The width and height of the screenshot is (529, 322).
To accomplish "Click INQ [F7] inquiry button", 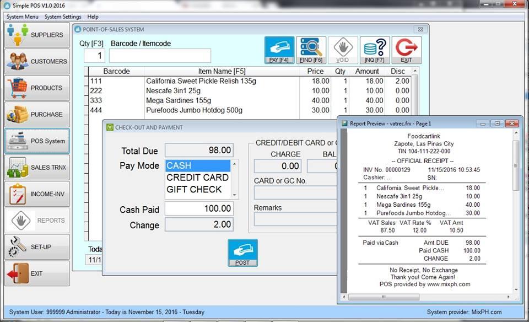I will (x=375, y=50).
